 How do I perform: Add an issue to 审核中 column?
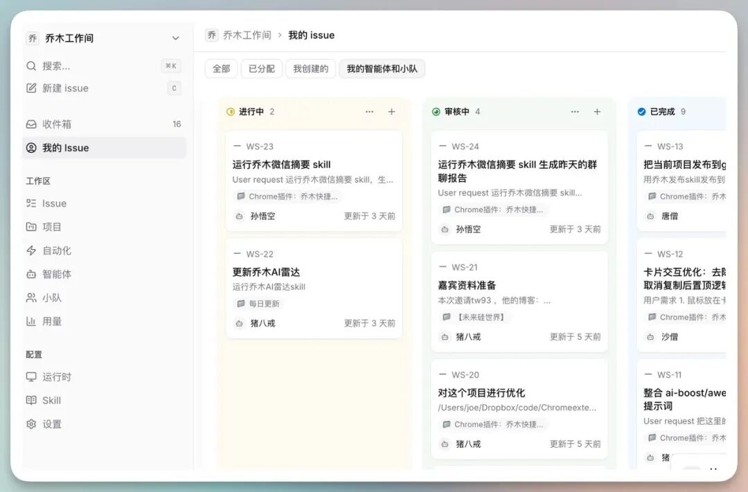[597, 111]
